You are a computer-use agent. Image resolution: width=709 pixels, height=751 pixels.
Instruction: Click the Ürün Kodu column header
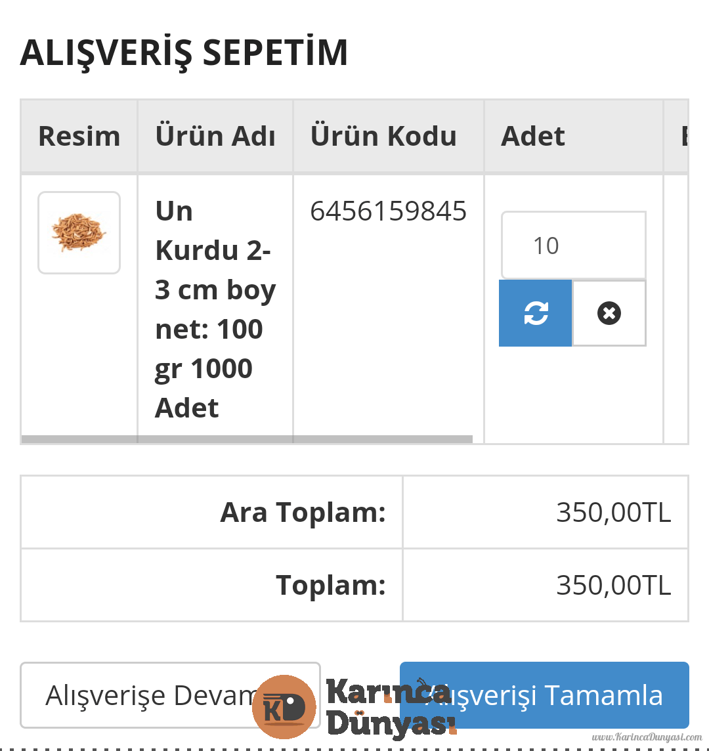click(x=383, y=136)
